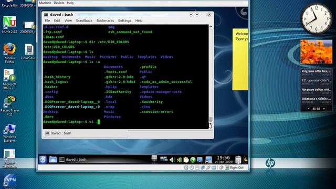
Task: Select the 'daved : bash' Konsole tab
Action: tap(85, 133)
